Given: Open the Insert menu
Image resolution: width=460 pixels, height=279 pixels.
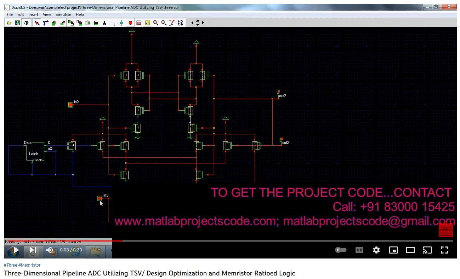Looking at the screenshot, I should (33, 14).
